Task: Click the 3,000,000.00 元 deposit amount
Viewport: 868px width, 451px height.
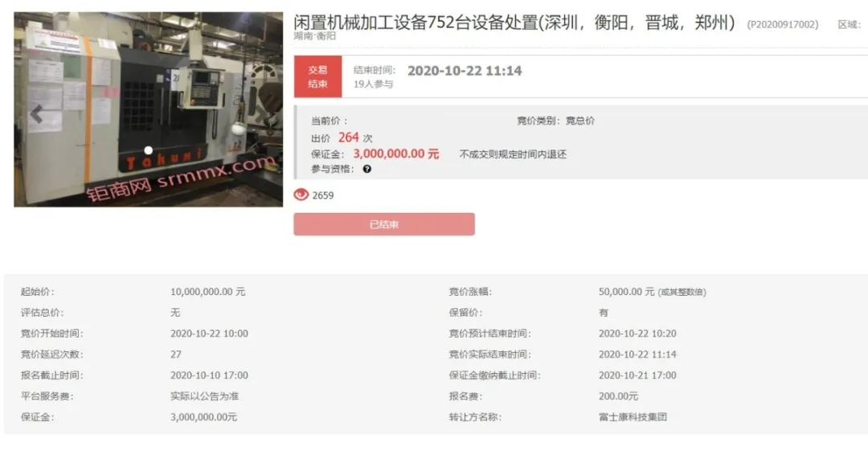Action: point(396,154)
